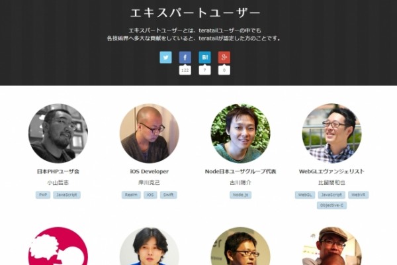
Task: Select the PHP tag
Action: (x=43, y=195)
